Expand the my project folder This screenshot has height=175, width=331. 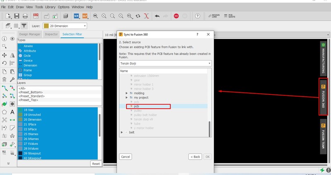click(127, 97)
